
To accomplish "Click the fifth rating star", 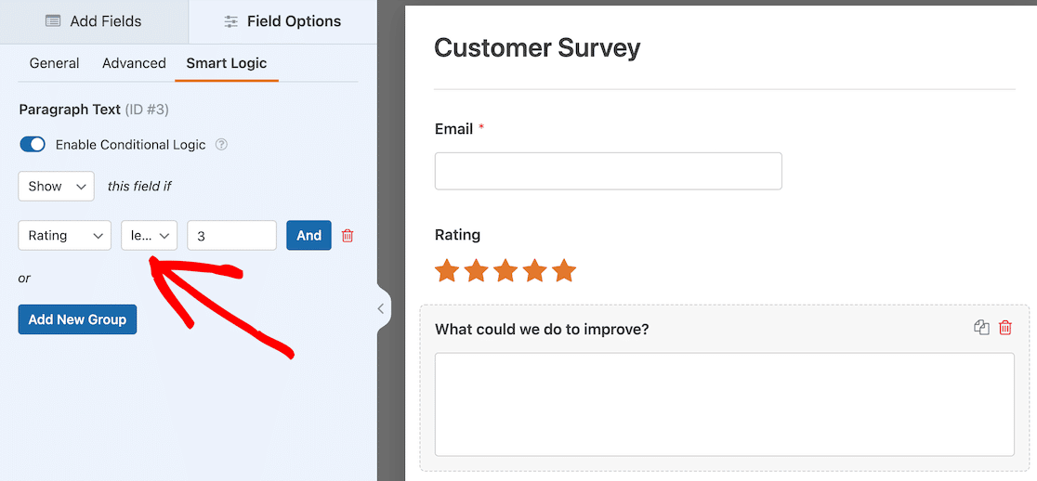I will [x=564, y=271].
